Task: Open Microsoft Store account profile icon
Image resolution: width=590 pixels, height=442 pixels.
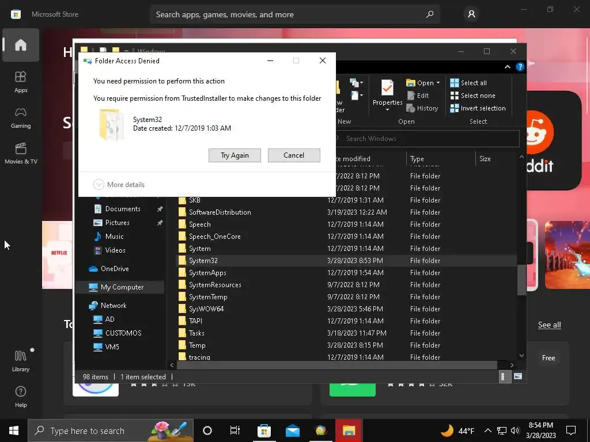Action: pos(471,14)
